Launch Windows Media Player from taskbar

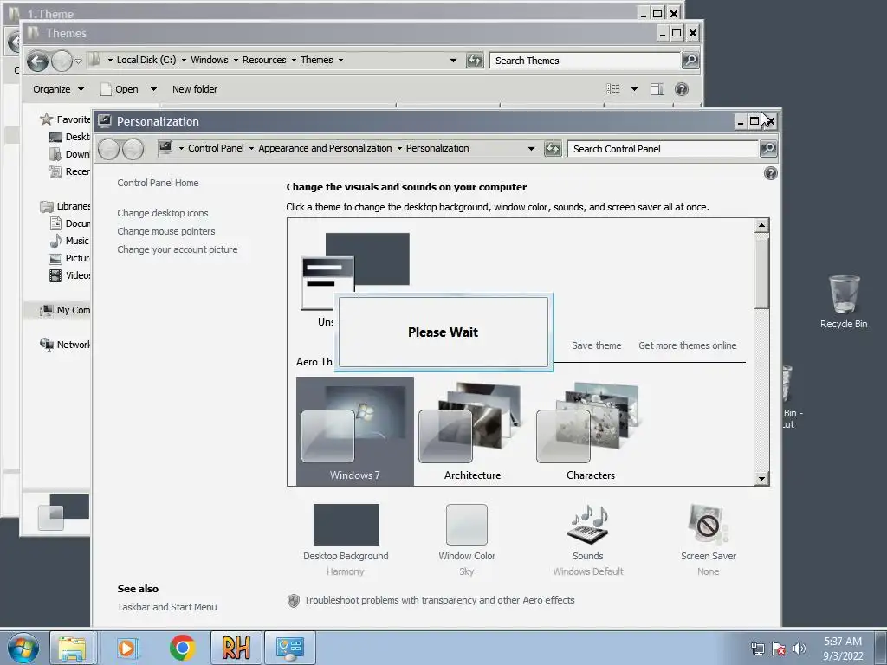(126, 648)
